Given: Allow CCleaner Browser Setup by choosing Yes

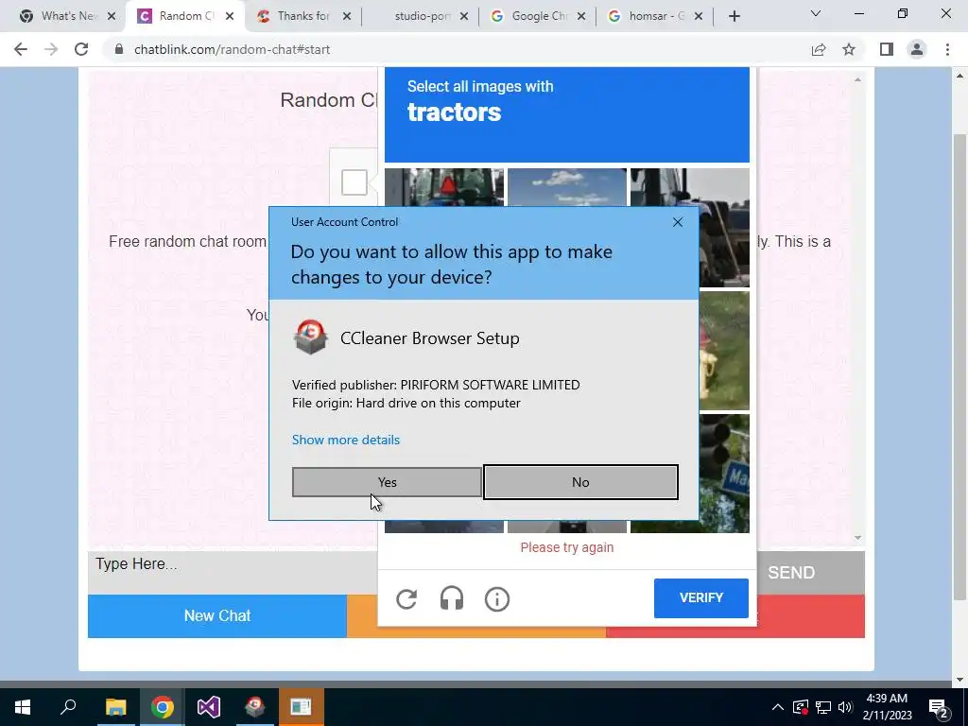Looking at the screenshot, I should tap(387, 482).
